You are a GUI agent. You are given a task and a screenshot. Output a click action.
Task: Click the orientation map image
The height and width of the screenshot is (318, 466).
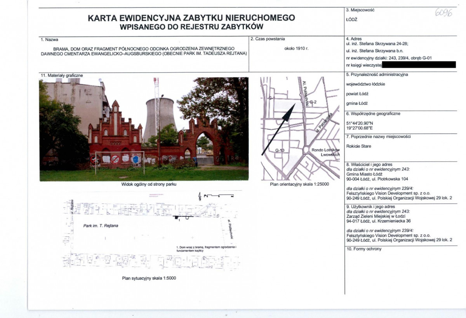click(x=300, y=128)
